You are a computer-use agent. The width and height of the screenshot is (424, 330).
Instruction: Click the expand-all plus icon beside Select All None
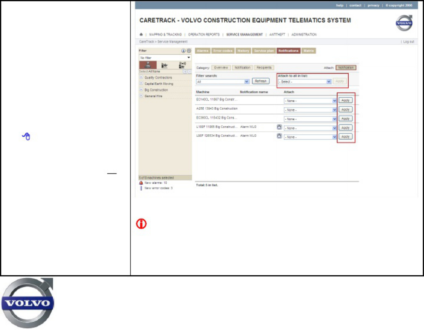[185, 72]
